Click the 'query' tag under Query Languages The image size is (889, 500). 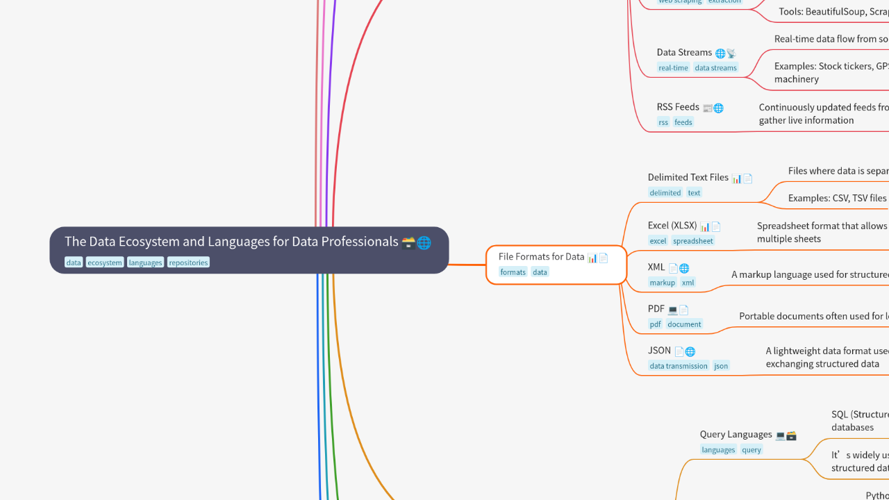point(751,450)
